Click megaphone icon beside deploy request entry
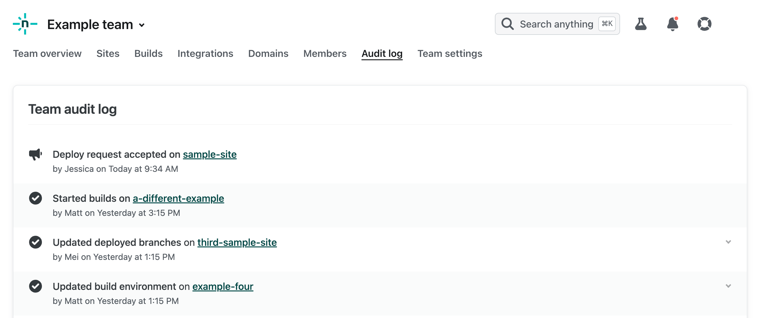759x318 pixels. coord(36,154)
